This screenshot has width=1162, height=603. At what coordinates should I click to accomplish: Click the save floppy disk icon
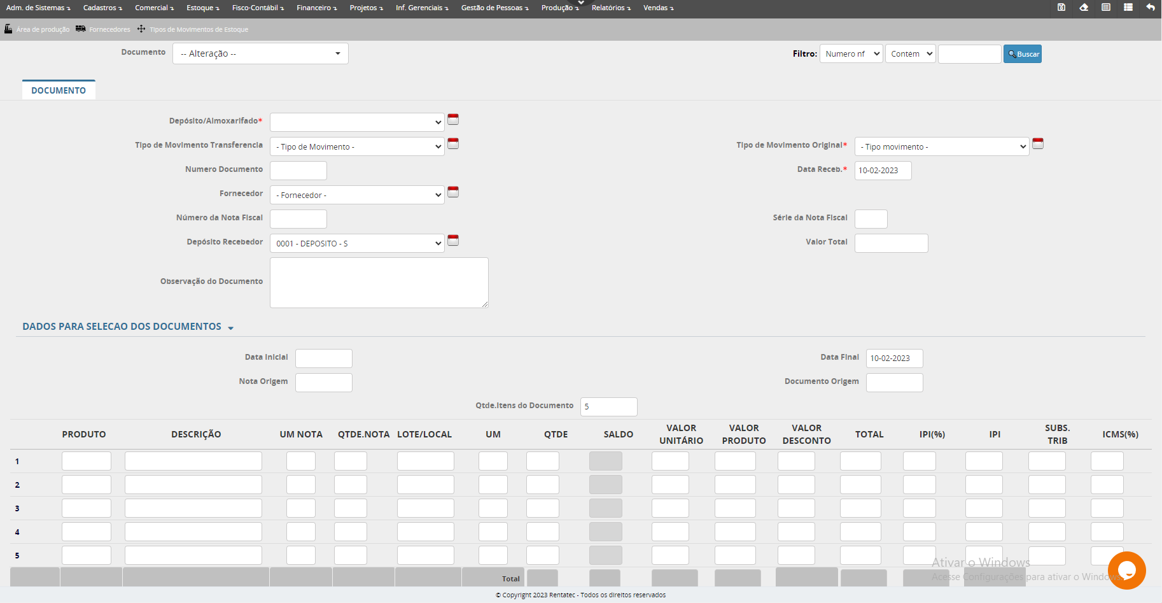[x=1061, y=8]
